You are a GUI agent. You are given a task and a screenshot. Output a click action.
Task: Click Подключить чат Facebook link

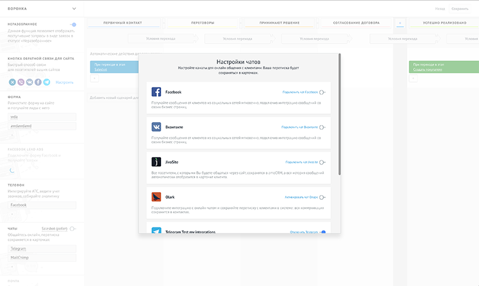point(300,92)
